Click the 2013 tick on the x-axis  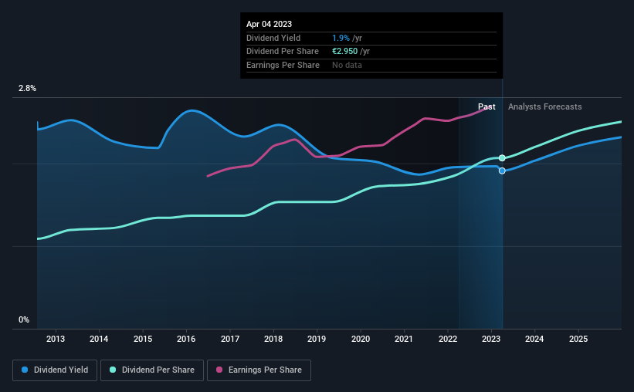tap(56, 339)
